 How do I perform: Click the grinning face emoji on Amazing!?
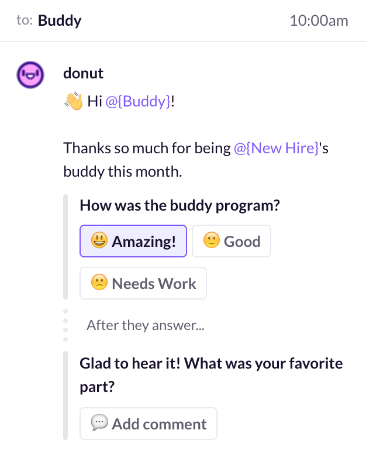(x=99, y=240)
